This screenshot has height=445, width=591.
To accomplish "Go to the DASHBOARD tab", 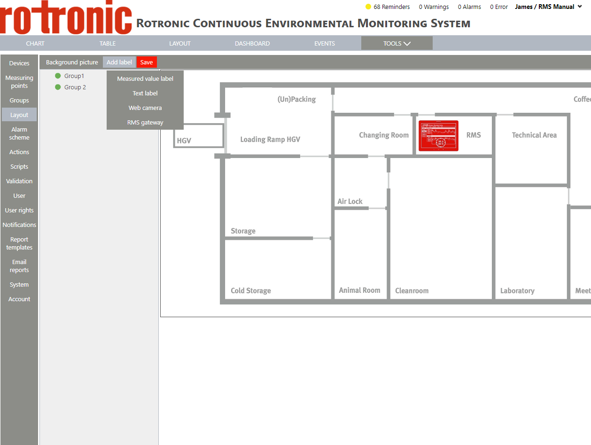I will coord(252,43).
